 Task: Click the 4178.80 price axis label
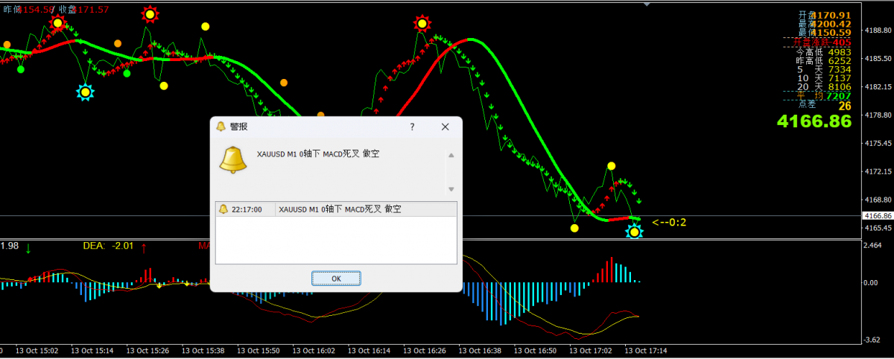(x=877, y=115)
